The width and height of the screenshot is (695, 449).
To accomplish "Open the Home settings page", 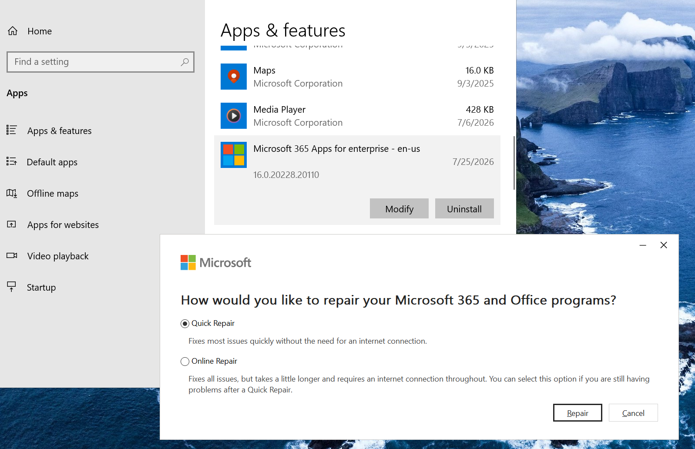I will [40, 31].
